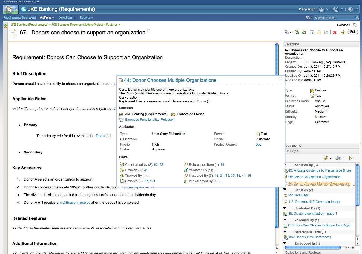Click the Links panel vertical scrollbar thumb
Image resolution: width=362 pixels, height=254 pixels.
tap(357, 185)
